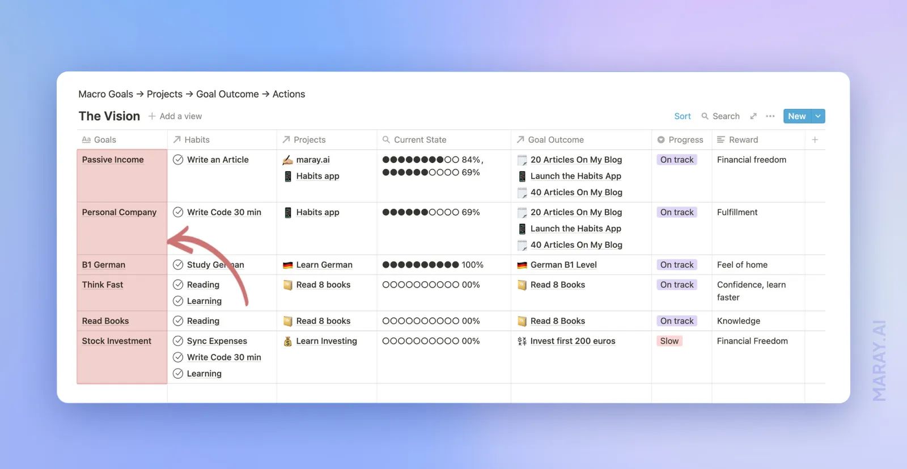Open the Projects column header menu
The image size is (907, 469).
click(327, 140)
